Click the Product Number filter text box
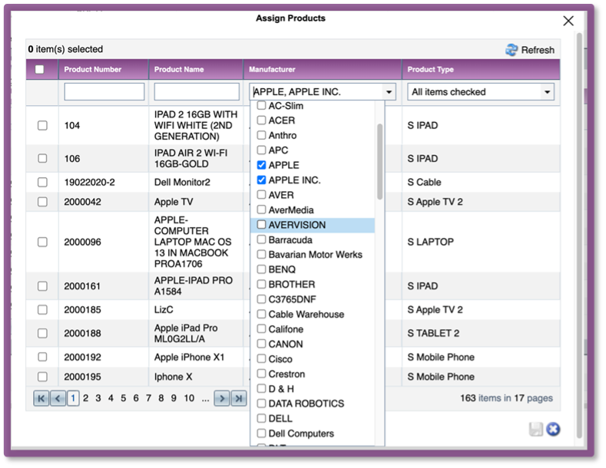The width and height of the screenshot is (606, 468). 104,92
